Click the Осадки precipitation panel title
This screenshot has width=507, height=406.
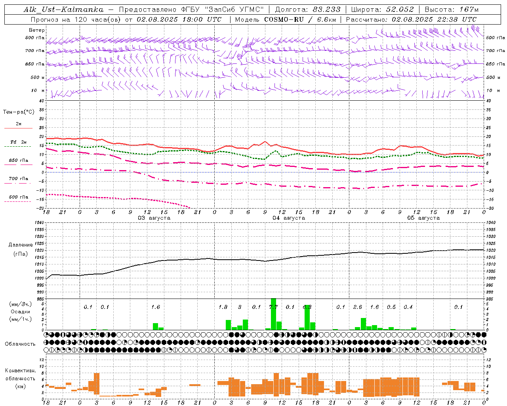point(21,312)
